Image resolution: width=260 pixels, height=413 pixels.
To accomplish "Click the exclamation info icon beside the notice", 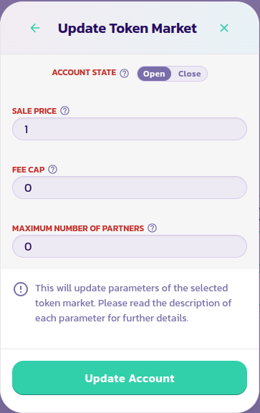I will (x=21, y=289).
